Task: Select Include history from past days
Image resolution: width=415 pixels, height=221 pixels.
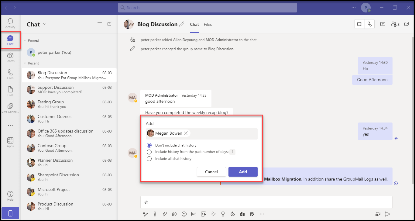Action: pyautogui.click(x=149, y=152)
